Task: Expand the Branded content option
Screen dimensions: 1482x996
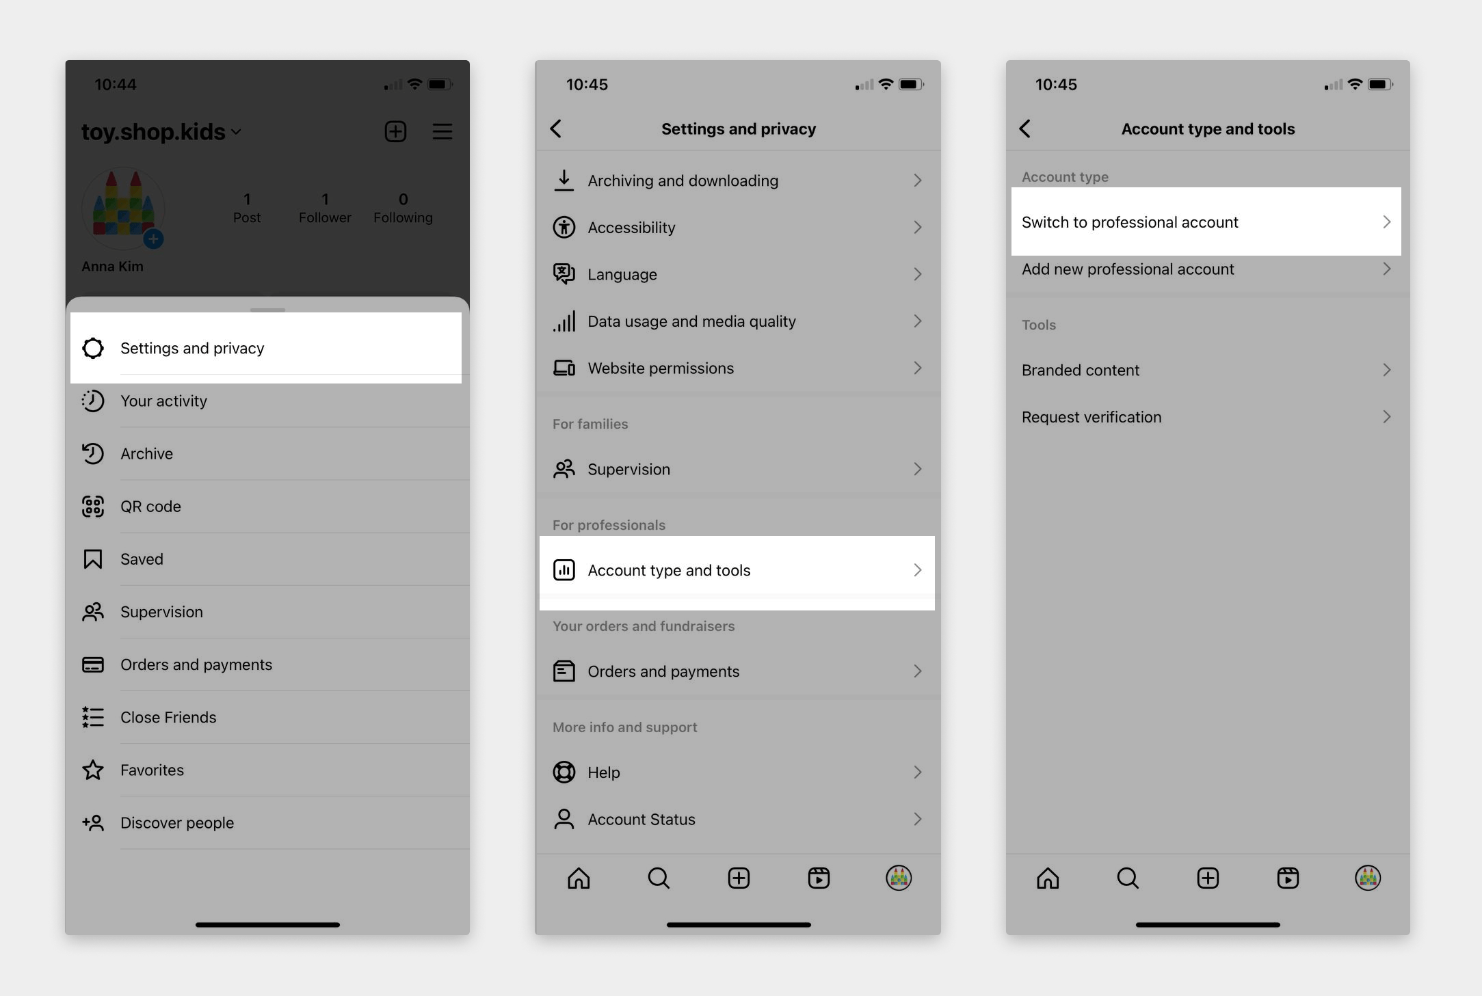Action: coord(1205,369)
